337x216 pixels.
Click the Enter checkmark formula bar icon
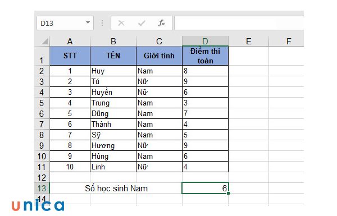tap(142, 23)
